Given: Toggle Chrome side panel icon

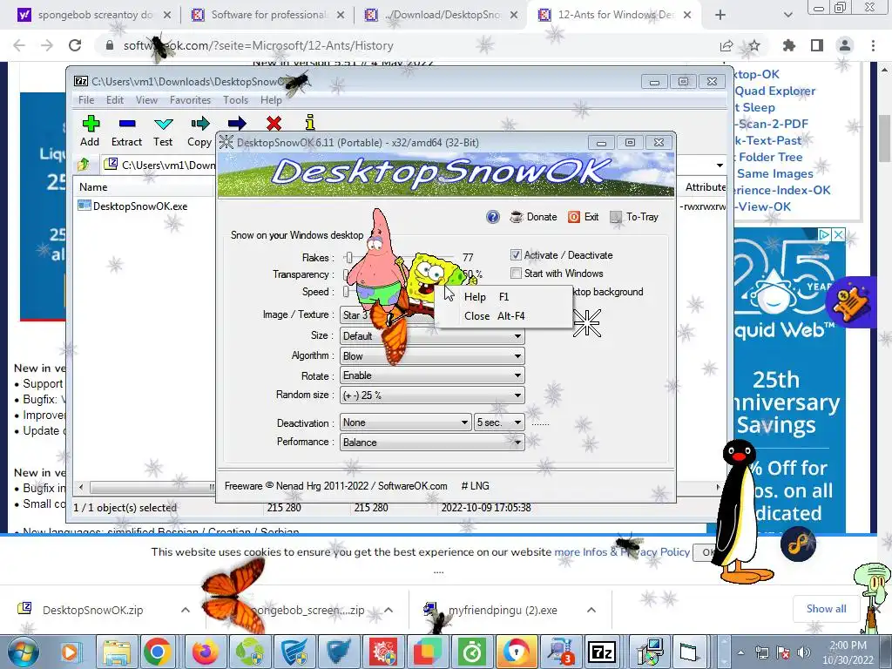Looking at the screenshot, I should point(817,45).
